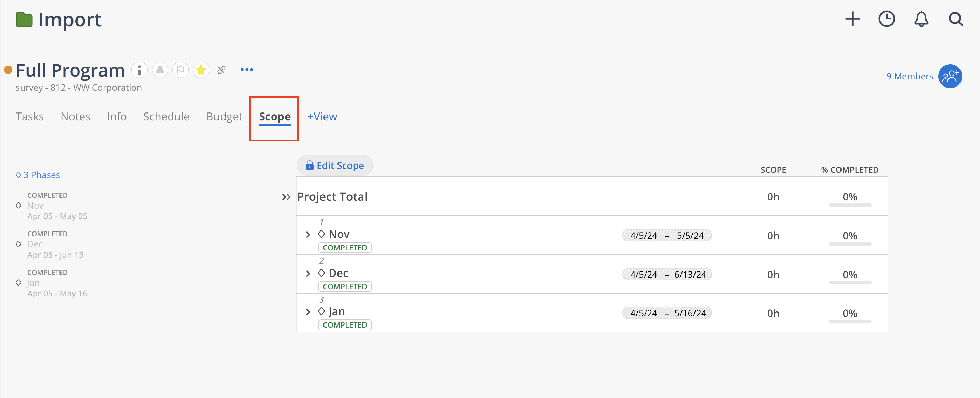Expand the Jan phase row

(x=308, y=313)
